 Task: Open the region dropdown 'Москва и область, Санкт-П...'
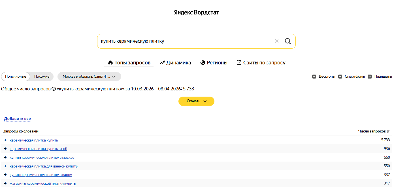point(89,77)
